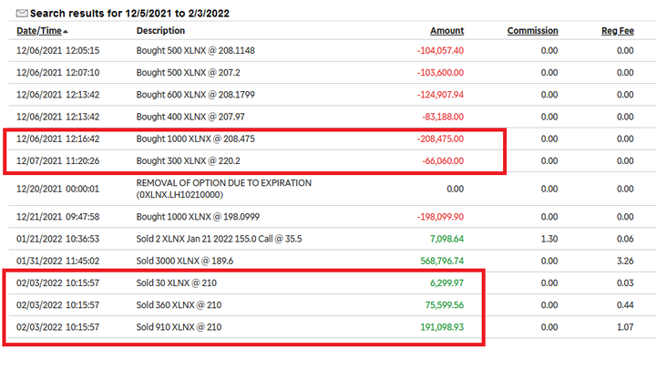Image resolution: width=656 pixels, height=370 pixels.
Task: Sort by the Amount column header
Action: coord(446,31)
